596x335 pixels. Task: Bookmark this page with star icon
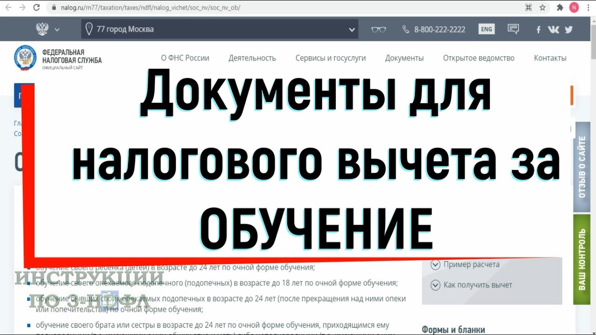click(542, 7)
